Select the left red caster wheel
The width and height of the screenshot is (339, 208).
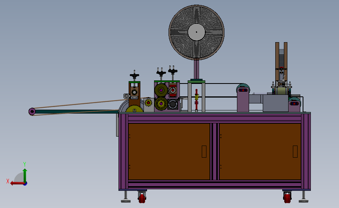click(x=142, y=198)
